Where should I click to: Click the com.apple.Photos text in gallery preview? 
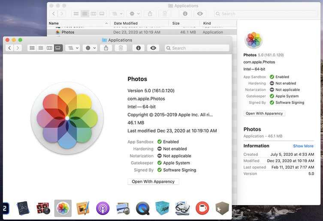[x=146, y=99]
